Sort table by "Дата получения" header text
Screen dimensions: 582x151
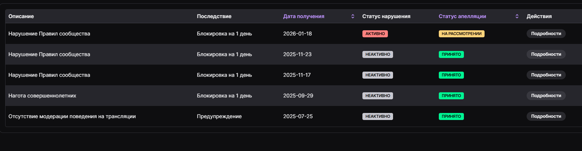(303, 16)
